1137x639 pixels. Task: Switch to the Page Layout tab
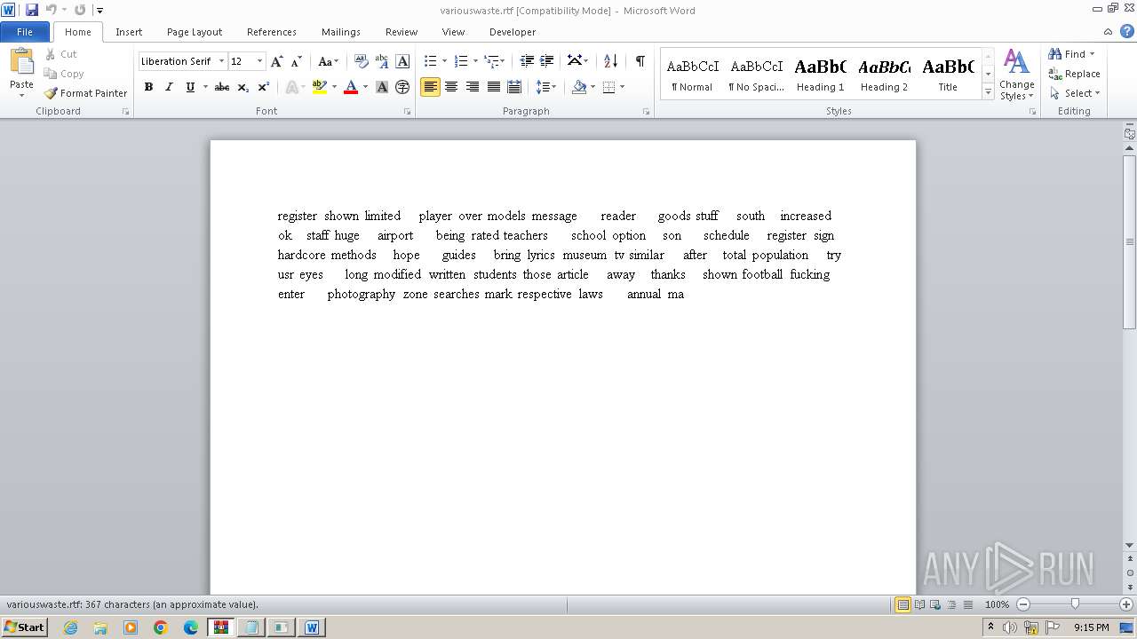tap(195, 32)
